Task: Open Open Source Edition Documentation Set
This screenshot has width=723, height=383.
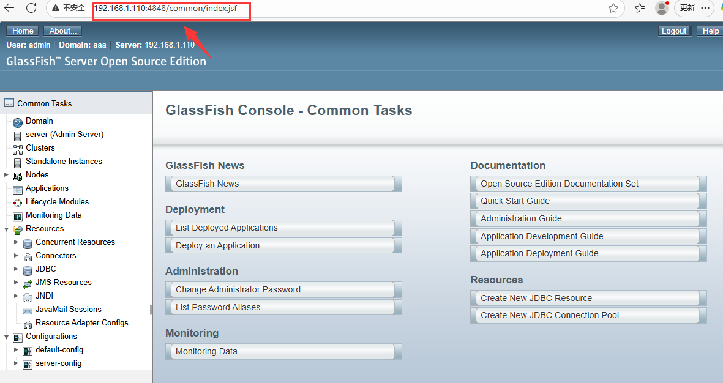Action: (588, 184)
